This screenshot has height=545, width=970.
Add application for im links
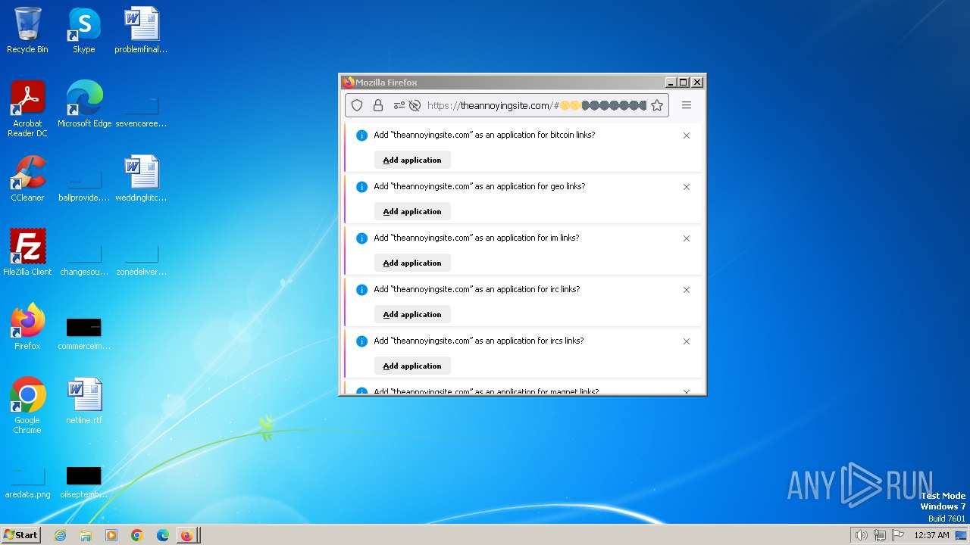point(412,263)
